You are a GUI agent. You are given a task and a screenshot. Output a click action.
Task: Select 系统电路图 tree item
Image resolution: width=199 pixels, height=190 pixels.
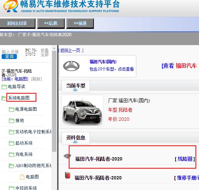[19, 98]
